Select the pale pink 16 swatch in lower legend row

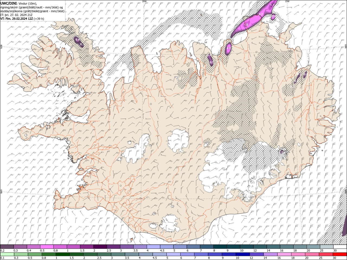(285, 254)
